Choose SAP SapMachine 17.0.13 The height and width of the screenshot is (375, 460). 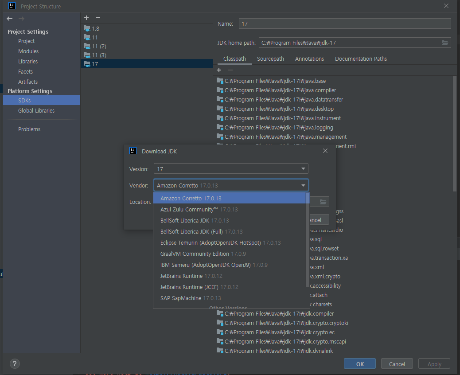pyautogui.click(x=230, y=298)
